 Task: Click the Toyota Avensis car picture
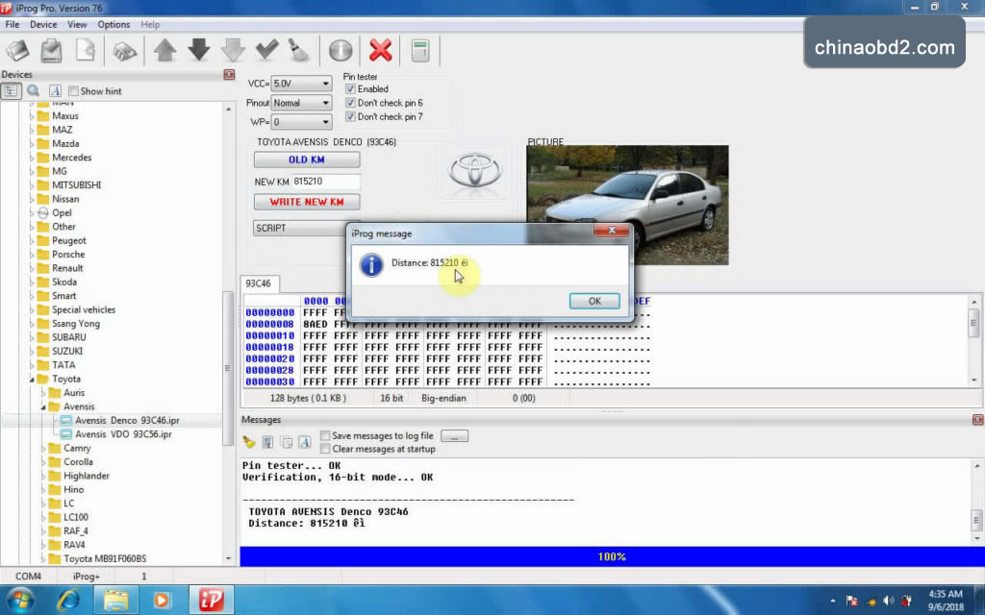[627, 206]
